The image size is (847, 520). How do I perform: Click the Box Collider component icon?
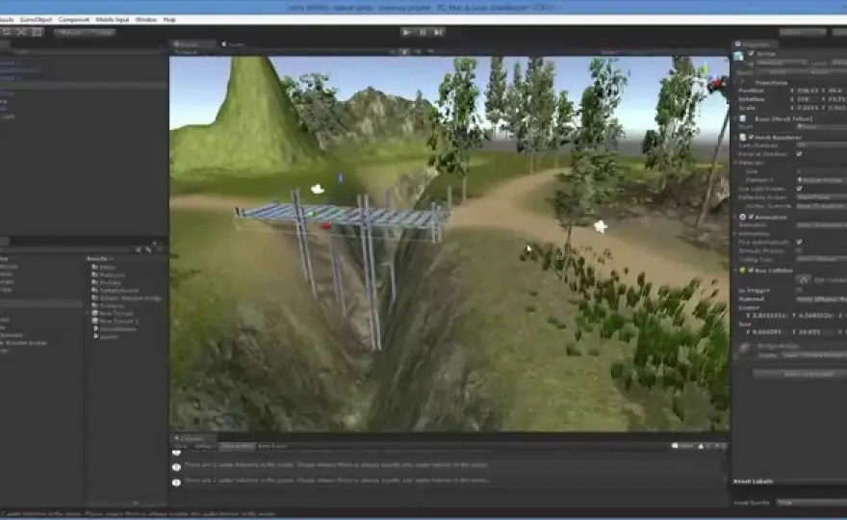click(x=743, y=270)
